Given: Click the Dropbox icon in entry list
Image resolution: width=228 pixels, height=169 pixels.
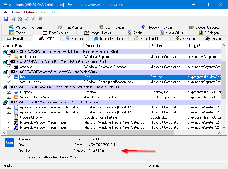Looking at the screenshot, I should click(16, 92).
